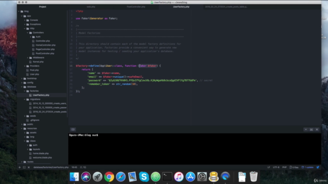Viewport: 328px width, 184px height.
Task: Expand the Providers folder arrow
Action: point(25,66)
